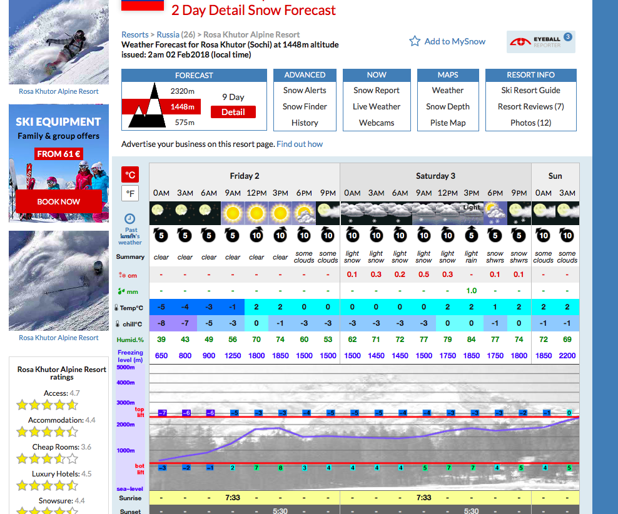
Task: Click the MAPS panel header
Action: (x=448, y=75)
